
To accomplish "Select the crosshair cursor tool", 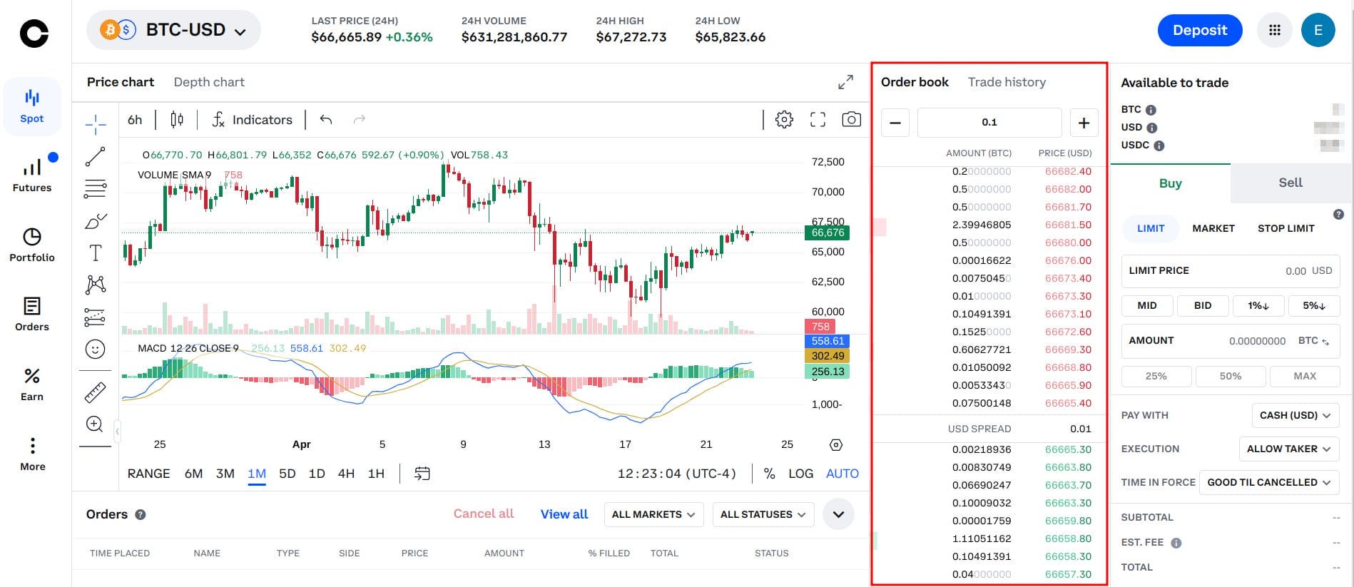I will pos(96,124).
